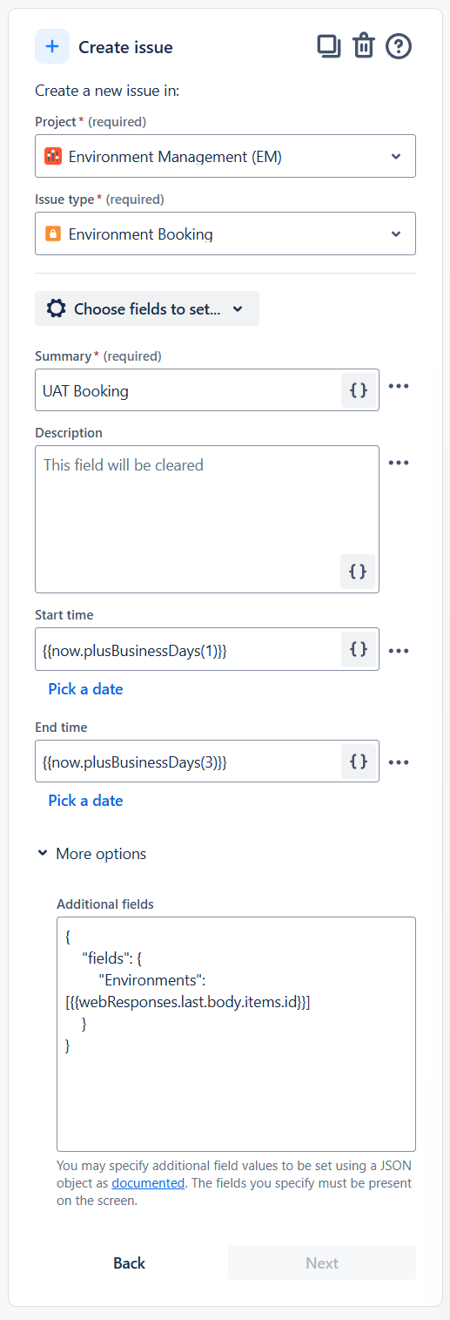
Task: Click the Back button
Action: click(129, 1262)
